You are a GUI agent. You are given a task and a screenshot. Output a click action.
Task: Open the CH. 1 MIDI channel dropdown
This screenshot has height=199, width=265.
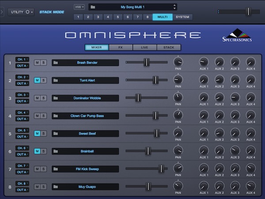coord(23,59)
